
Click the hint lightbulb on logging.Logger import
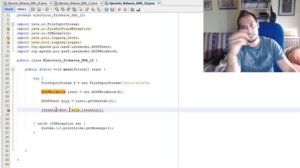[x=8, y=42]
